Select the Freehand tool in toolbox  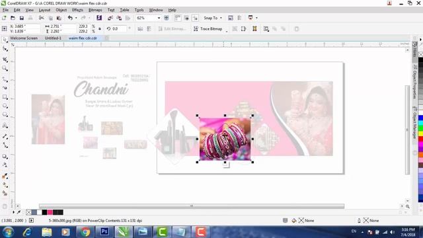click(5, 79)
